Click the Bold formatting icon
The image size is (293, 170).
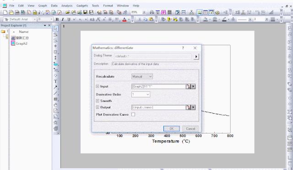57,19
